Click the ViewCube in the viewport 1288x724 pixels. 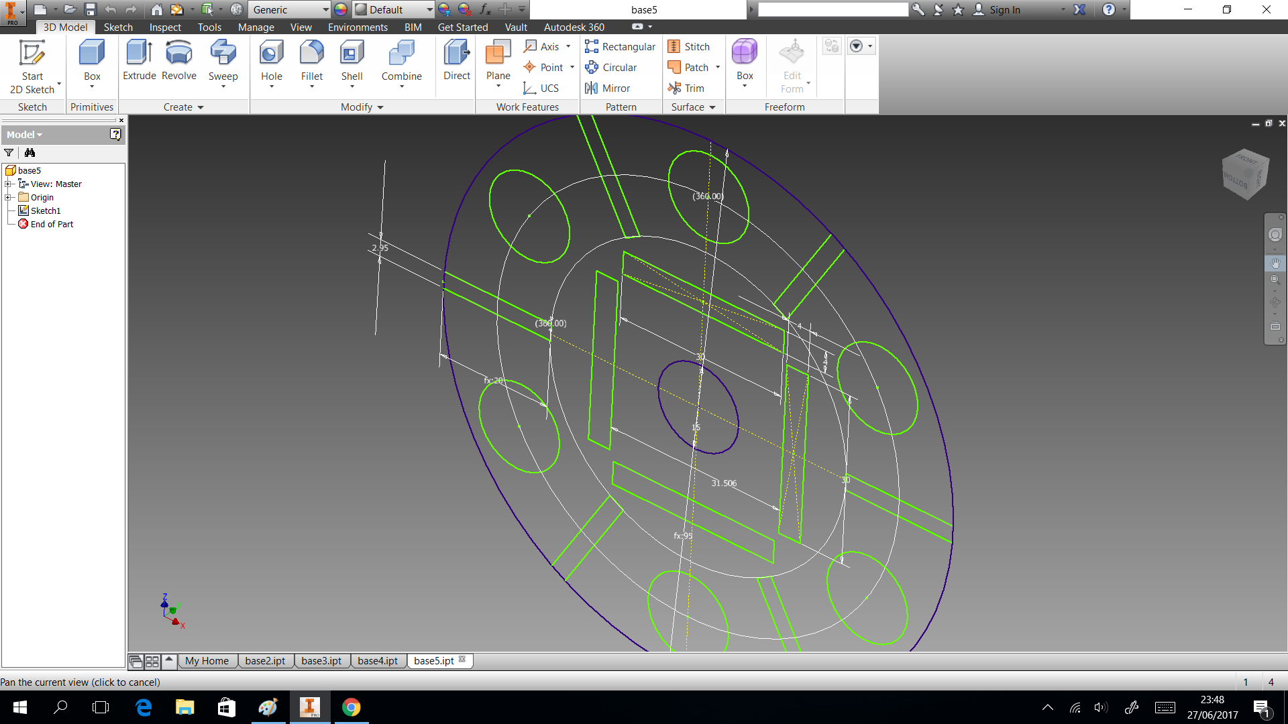[x=1245, y=174]
